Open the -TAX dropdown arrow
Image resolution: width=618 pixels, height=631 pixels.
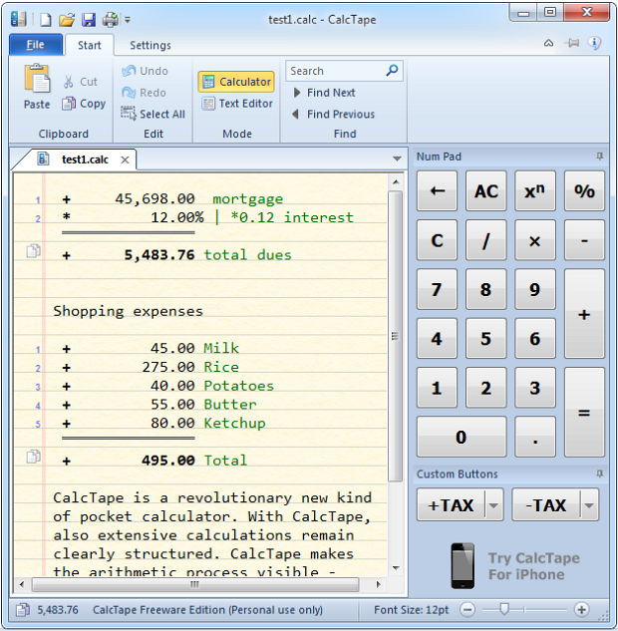tap(589, 504)
